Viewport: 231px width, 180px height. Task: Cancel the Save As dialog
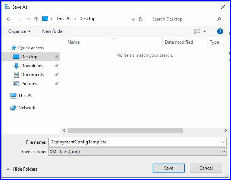(x=206, y=168)
